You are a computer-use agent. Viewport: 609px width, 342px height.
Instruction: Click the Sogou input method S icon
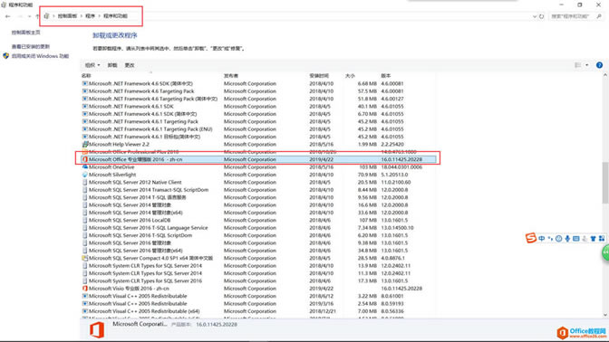coord(530,238)
